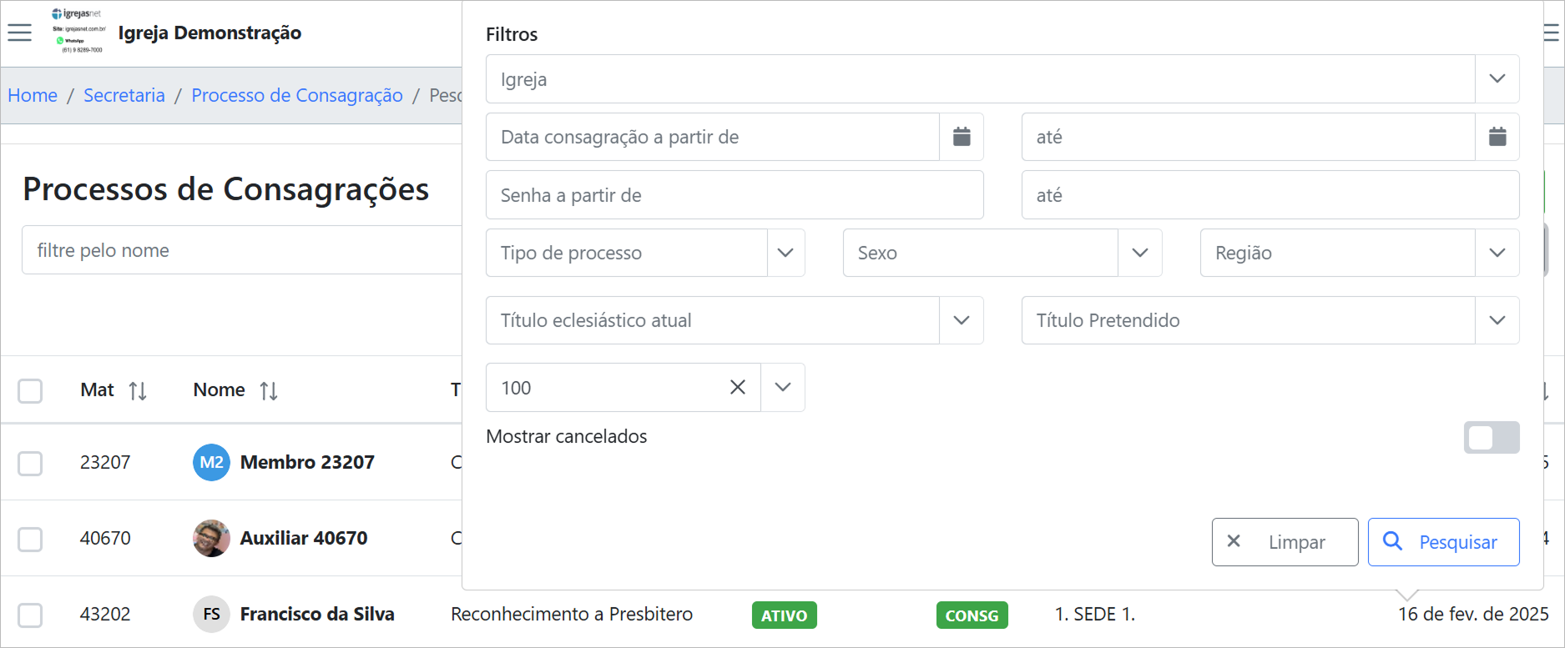1565x648 pixels.
Task: Open calendar for the end date field
Action: click(1497, 137)
